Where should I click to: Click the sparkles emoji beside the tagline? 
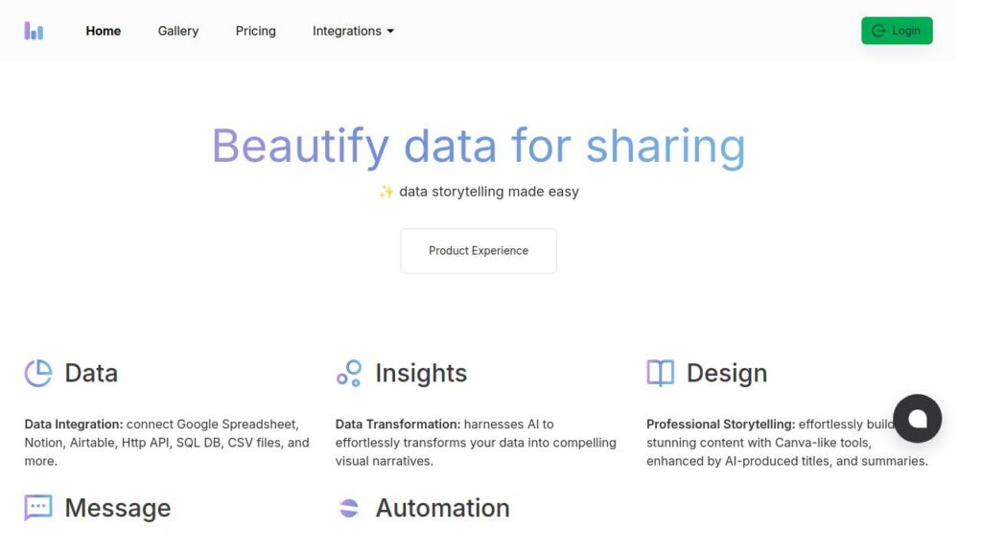pyautogui.click(x=386, y=192)
